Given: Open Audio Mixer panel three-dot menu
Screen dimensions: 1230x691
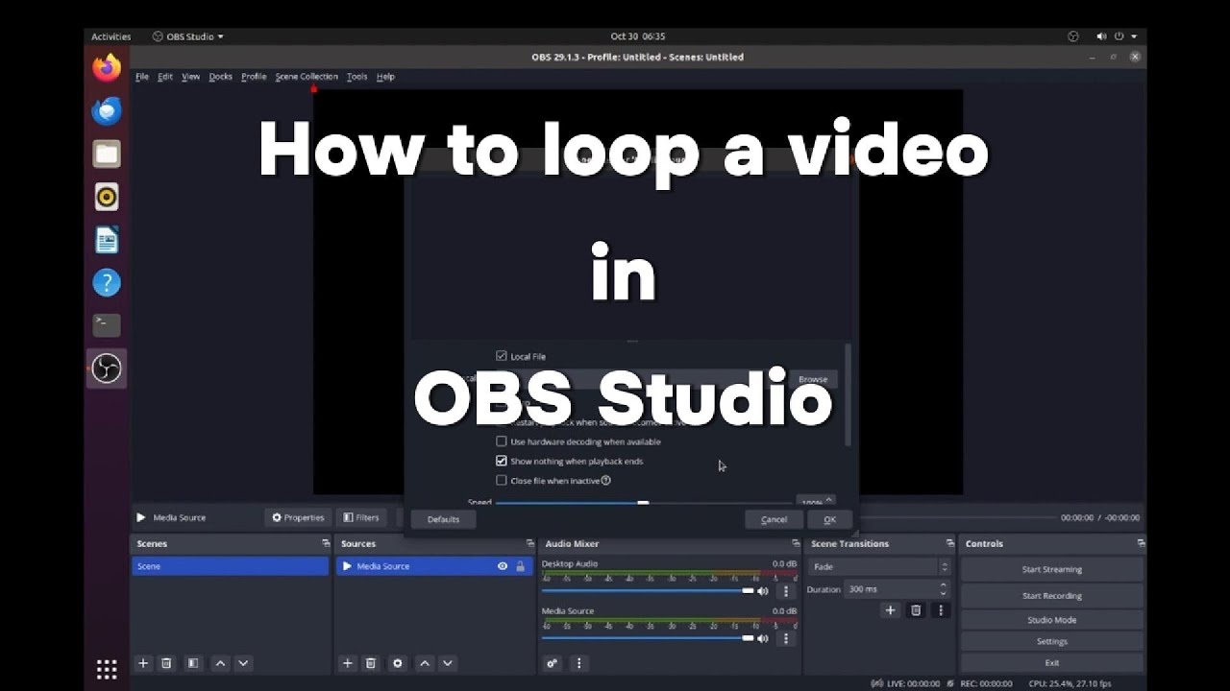Looking at the screenshot, I should [x=578, y=663].
